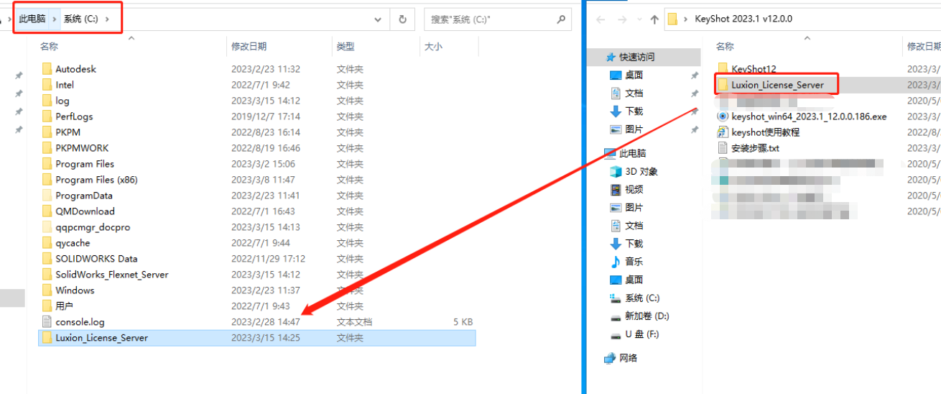This screenshot has width=941, height=394.
Task: Open 此电脑 in right navigation pane
Action: [632, 153]
